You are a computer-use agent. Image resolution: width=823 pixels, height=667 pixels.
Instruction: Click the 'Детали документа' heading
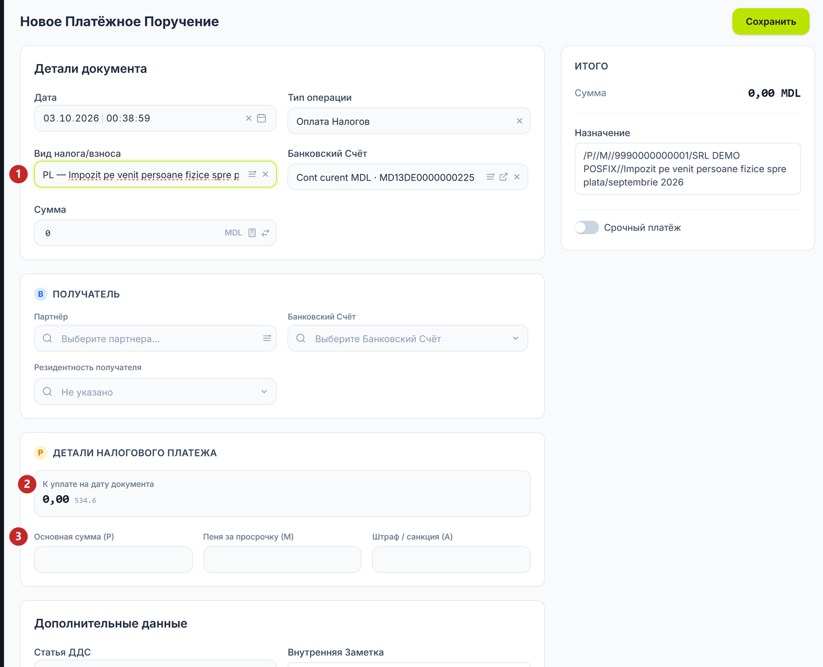click(x=91, y=69)
